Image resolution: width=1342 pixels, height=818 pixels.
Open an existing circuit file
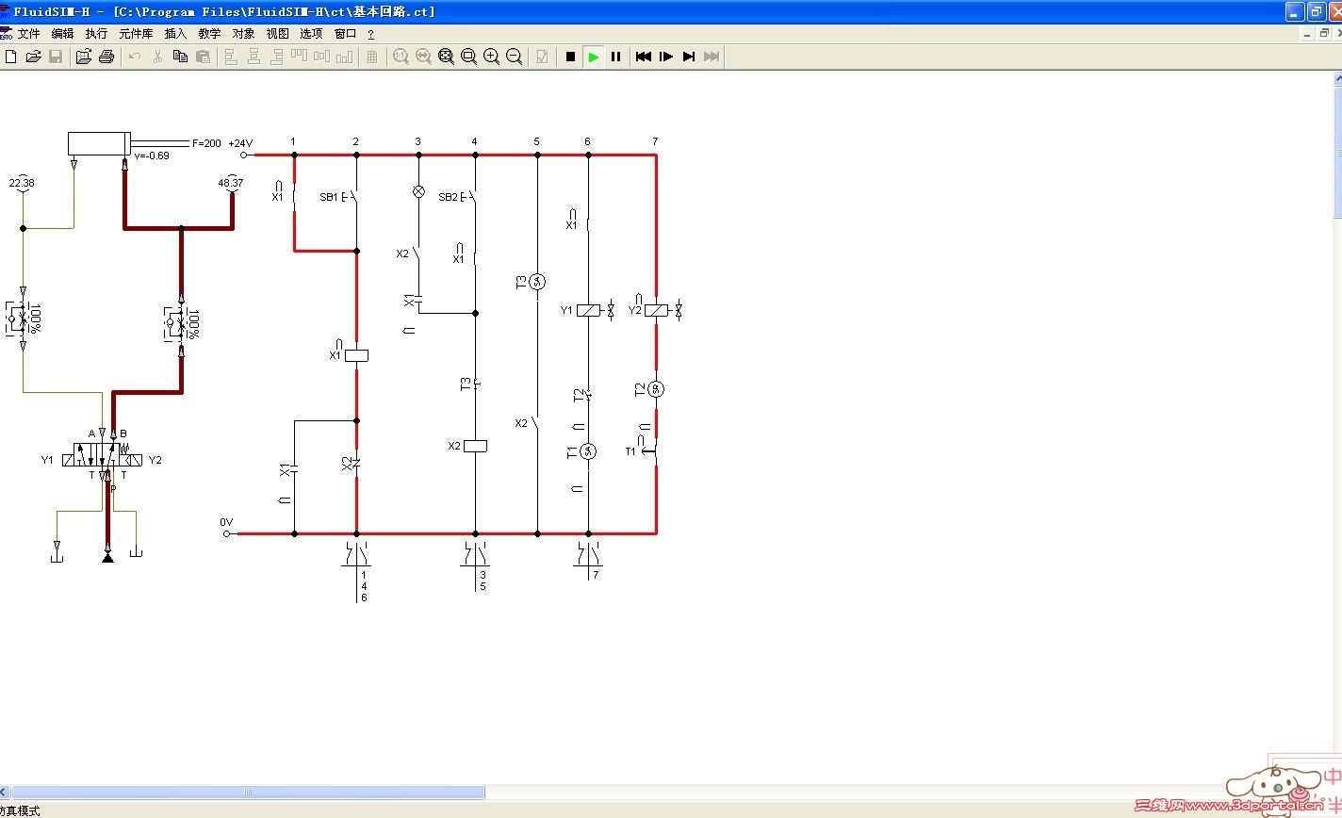33,57
